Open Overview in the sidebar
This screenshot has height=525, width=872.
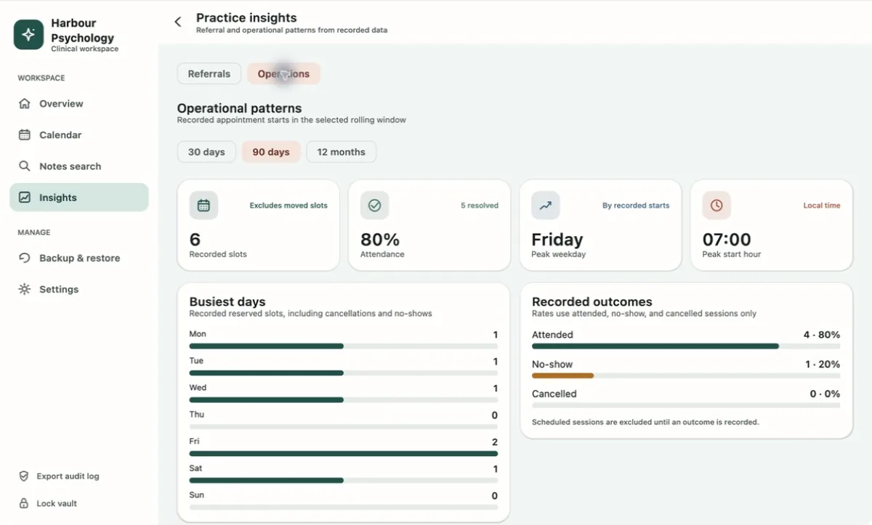(79, 104)
